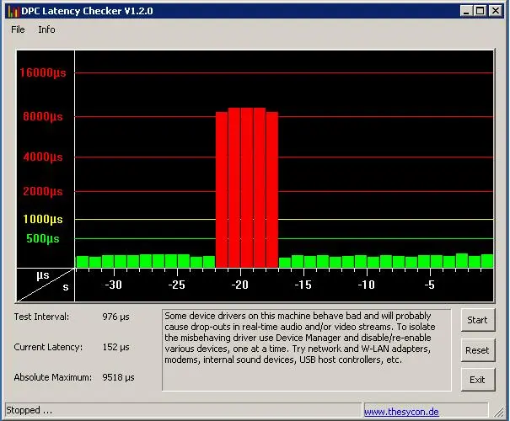The image size is (510, 421).
Task: Open the www.thesycon.de link
Action: [x=401, y=412]
